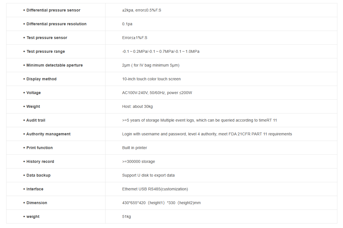343x228 pixels.
Task: Select the 'Test pressure range' value text
Action: click(161, 51)
